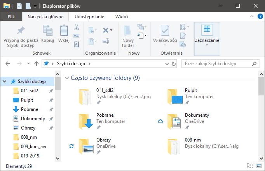Collapse the Szybki dostęp tree node
The width and height of the screenshot is (265, 171).
pyautogui.click(x=5, y=81)
